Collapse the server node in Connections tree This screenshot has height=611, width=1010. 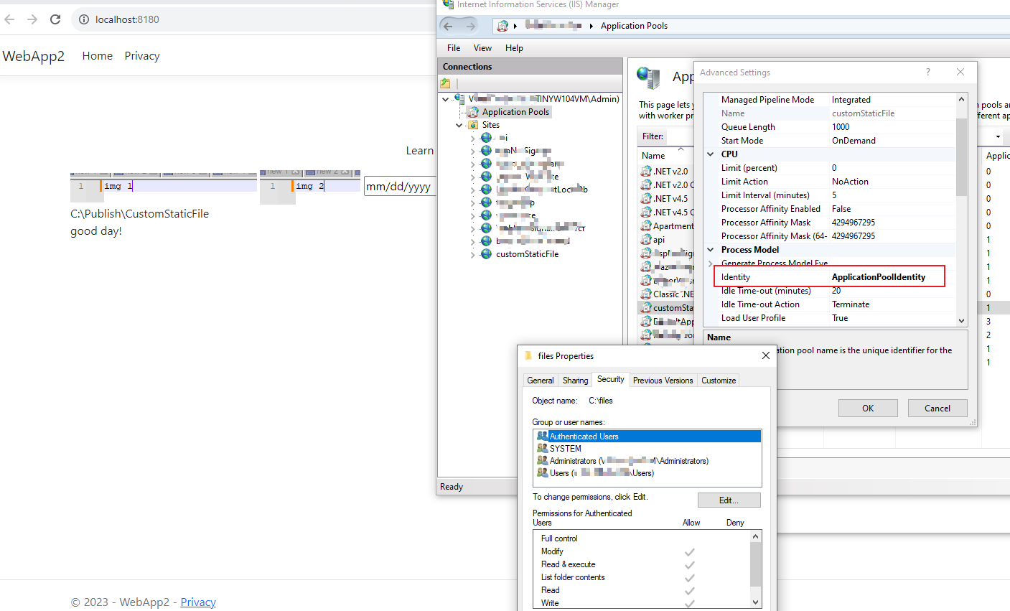click(x=446, y=99)
